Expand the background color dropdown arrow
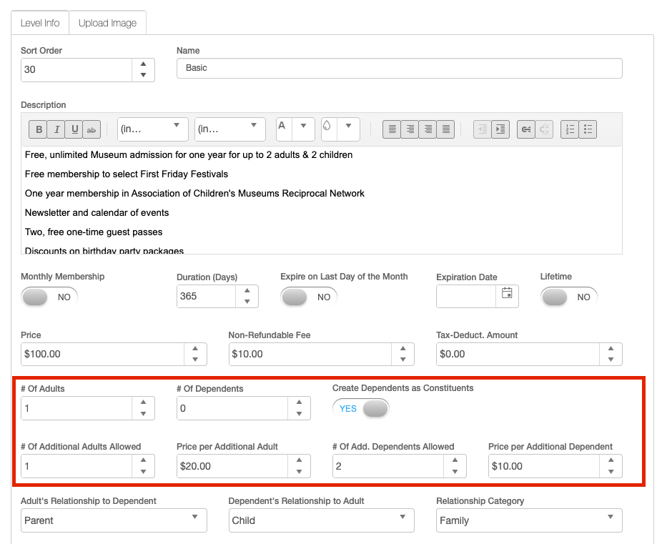This screenshot has height=544, width=662. click(349, 126)
